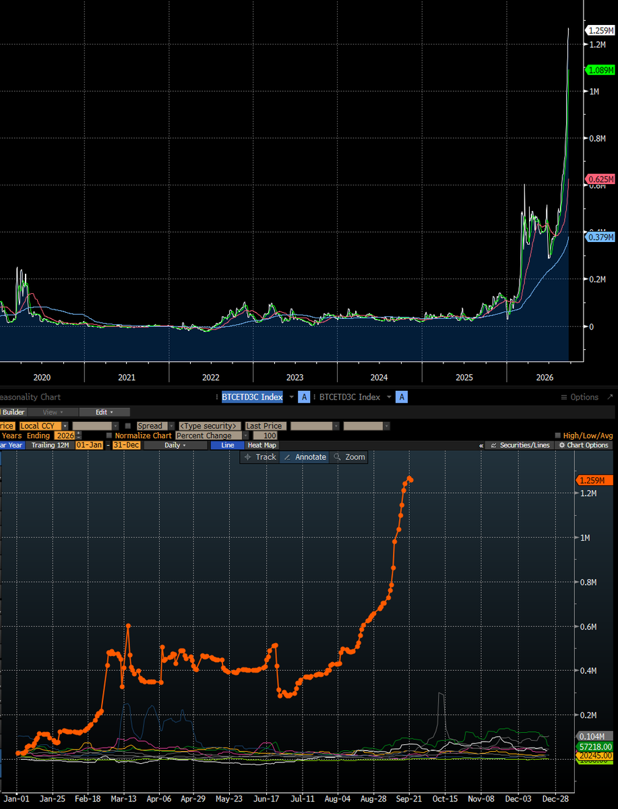The image size is (618, 809).
Task: Select the highlighted BTCETD3C Index ticker field
Action: coord(253,397)
